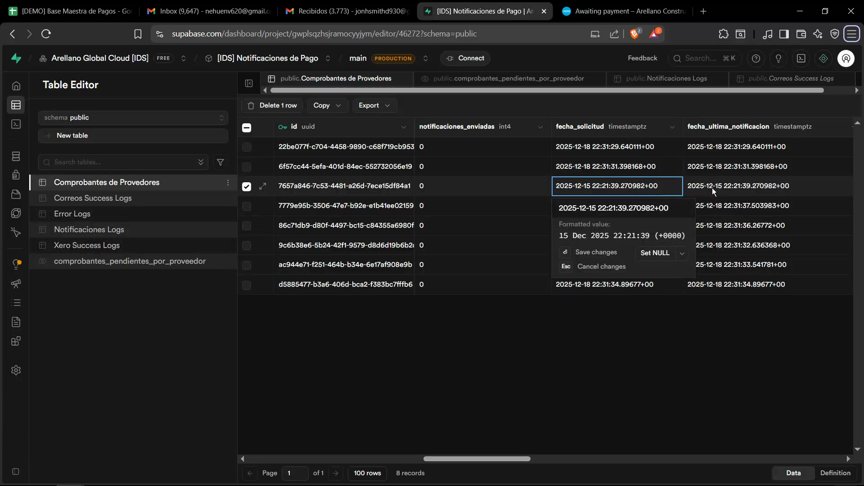
Task: Switch to public.Notificaciones Logs tab
Action: pyautogui.click(x=666, y=78)
